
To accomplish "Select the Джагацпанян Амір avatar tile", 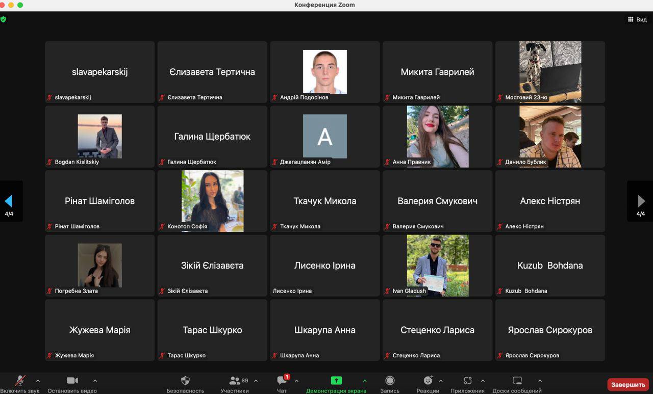I will (325, 136).
